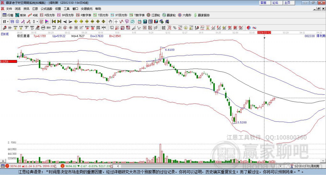This screenshot has height=175, width=326.
Task: Open the 交易委托 menu
Action: (x=87, y=9)
